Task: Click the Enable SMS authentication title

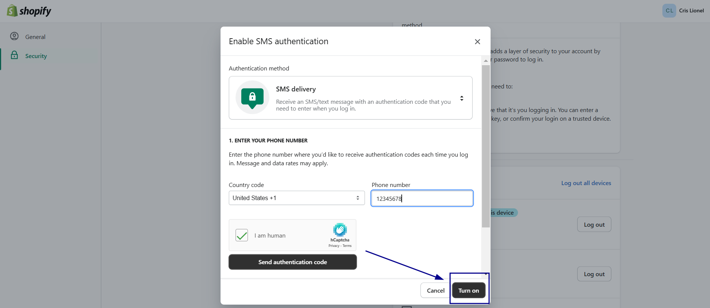Action: pos(279,41)
